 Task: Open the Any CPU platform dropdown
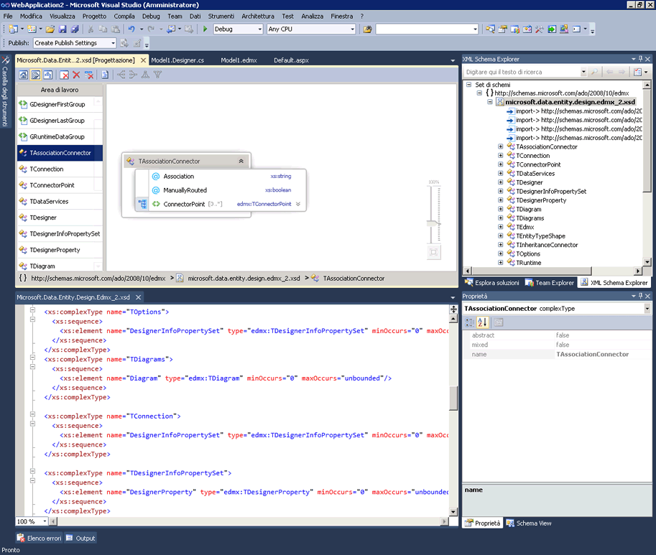(x=352, y=29)
